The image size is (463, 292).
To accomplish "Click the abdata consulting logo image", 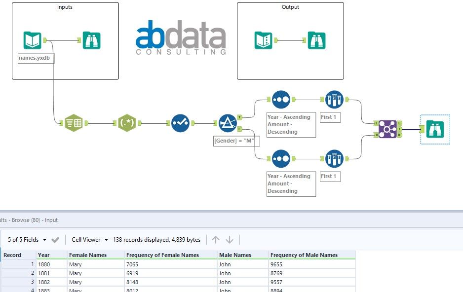I will point(181,37).
